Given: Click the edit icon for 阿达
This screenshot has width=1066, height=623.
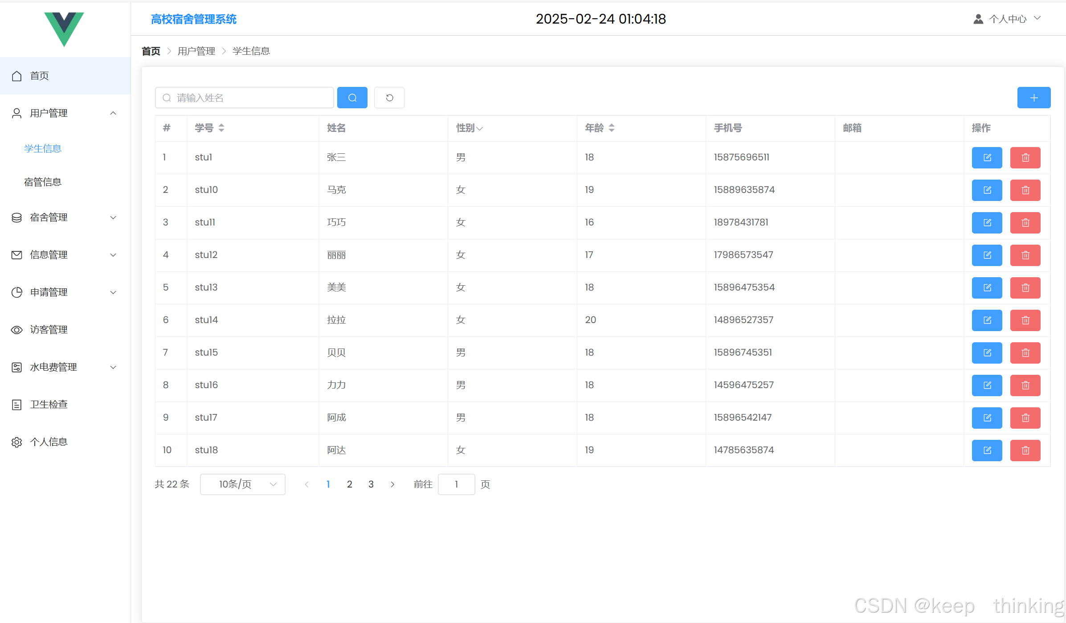Looking at the screenshot, I should pyautogui.click(x=987, y=451).
